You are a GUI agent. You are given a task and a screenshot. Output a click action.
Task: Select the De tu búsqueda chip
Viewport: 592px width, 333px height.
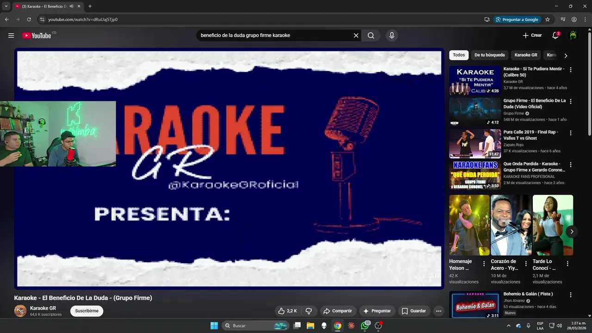(489, 55)
